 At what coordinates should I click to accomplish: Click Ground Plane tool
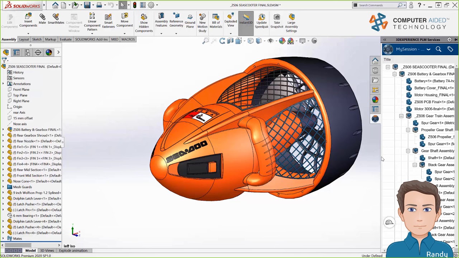point(190,20)
